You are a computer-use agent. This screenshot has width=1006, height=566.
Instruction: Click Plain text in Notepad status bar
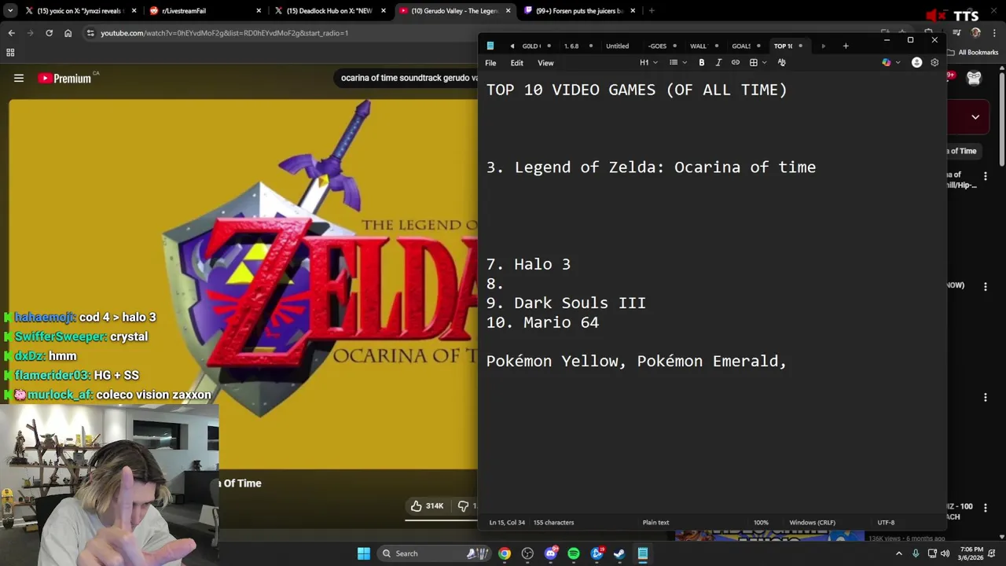(x=655, y=523)
